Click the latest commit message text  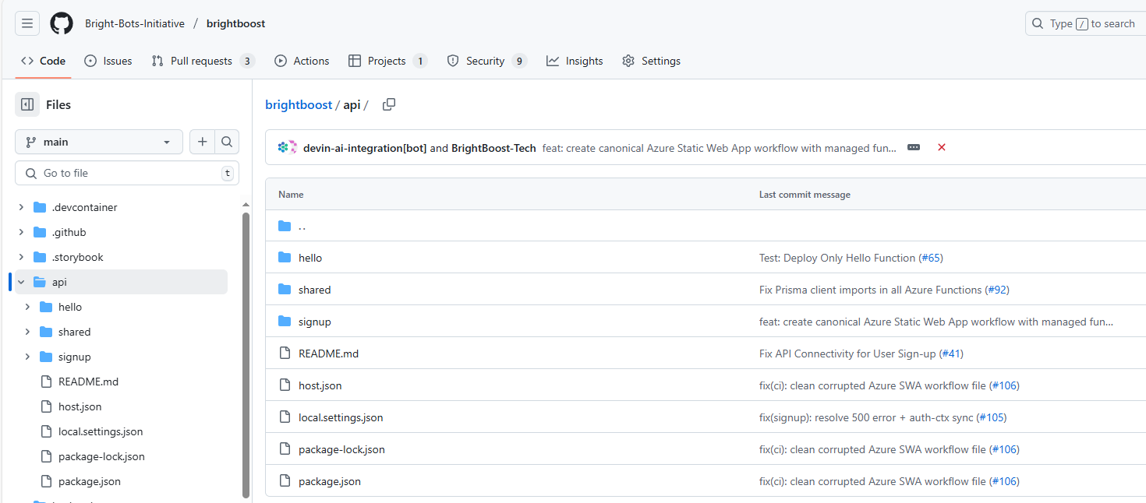(720, 148)
